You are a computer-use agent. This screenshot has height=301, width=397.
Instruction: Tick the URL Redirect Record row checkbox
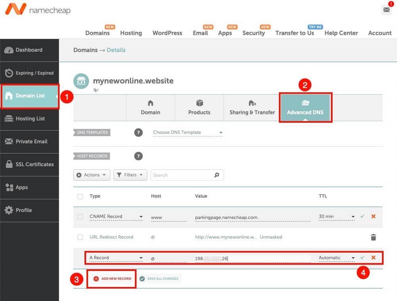coord(80,237)
